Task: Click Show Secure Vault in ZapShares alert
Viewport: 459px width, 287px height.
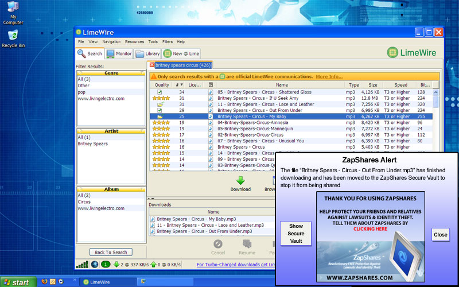Action: pyautogui.click(x=295, y=234)
